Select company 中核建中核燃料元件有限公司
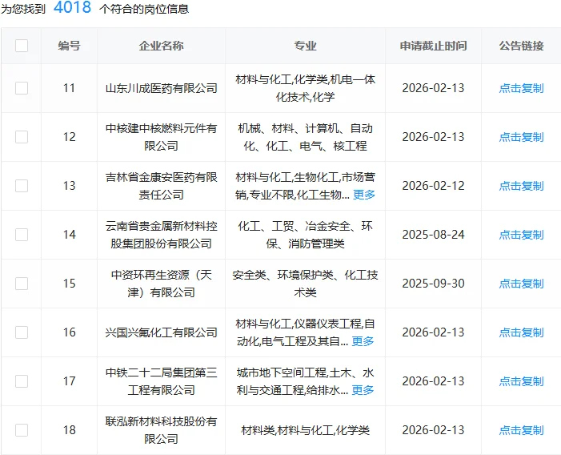 coord(161,137)
